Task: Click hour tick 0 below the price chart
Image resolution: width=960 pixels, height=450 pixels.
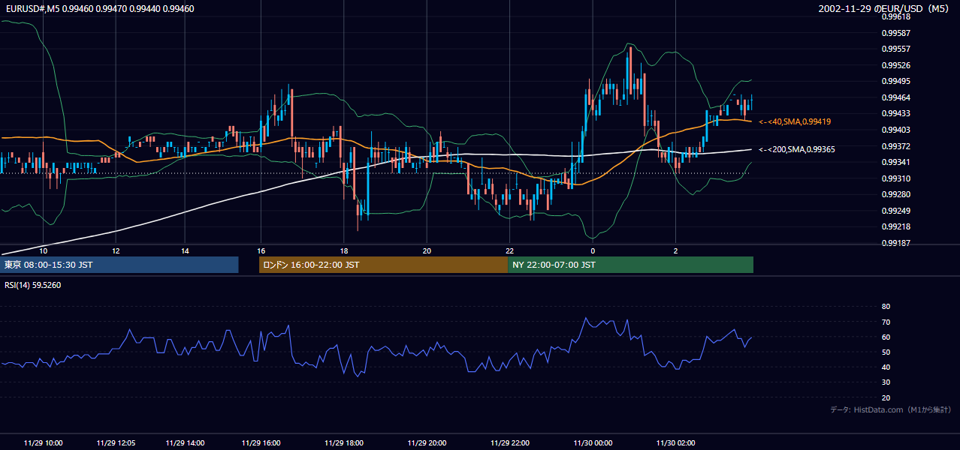Action: coord(593,250)
